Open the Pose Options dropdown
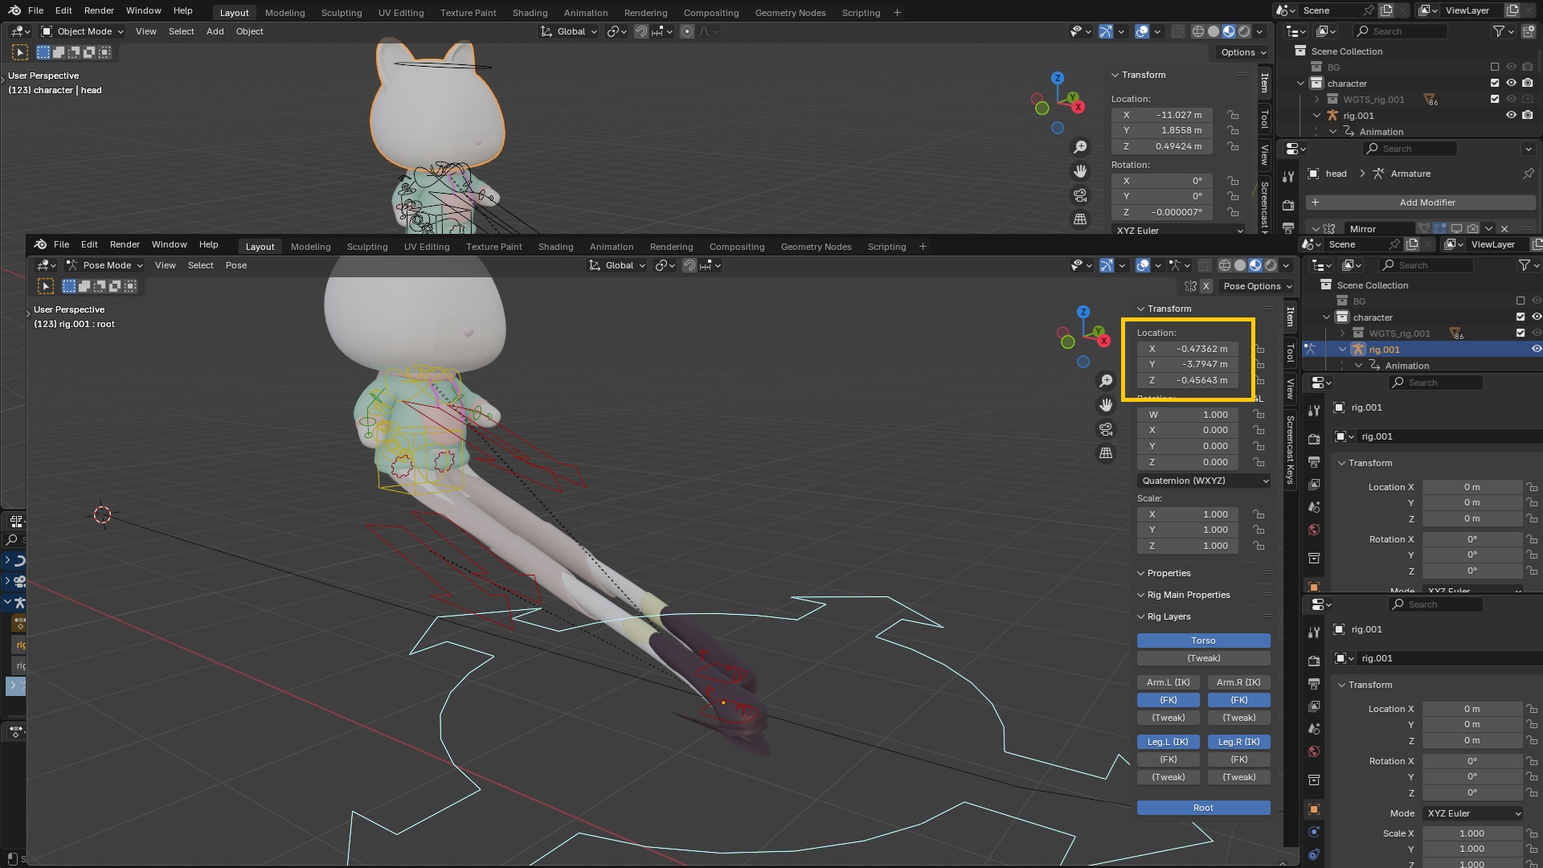The height and width of the screenshot is (868, 1543). click(x=1257, y=286)
